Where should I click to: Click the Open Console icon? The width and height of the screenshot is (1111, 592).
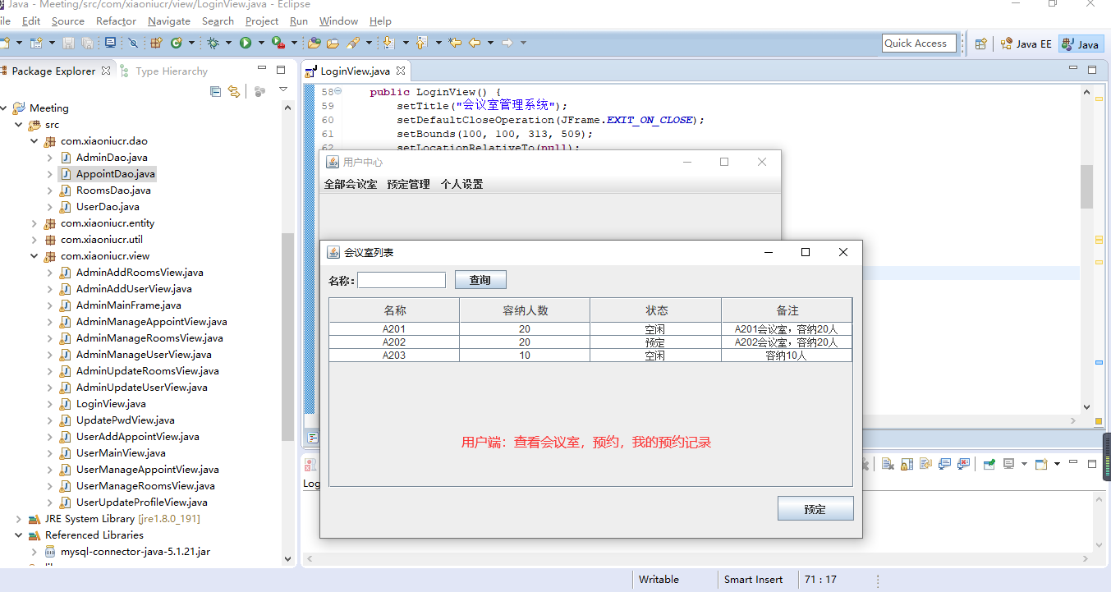tap(1041, 464)
